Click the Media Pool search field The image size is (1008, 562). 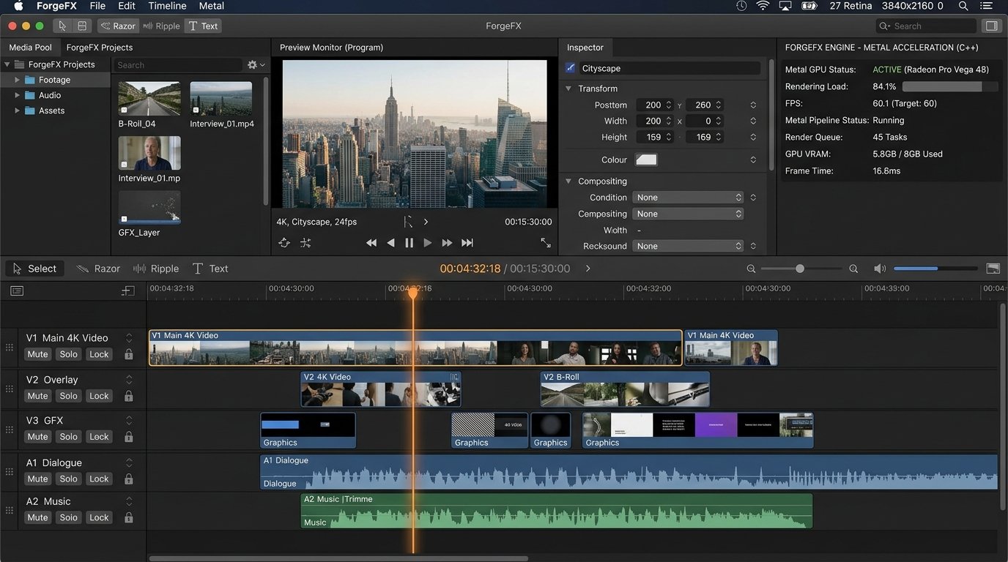coord(177,65)
